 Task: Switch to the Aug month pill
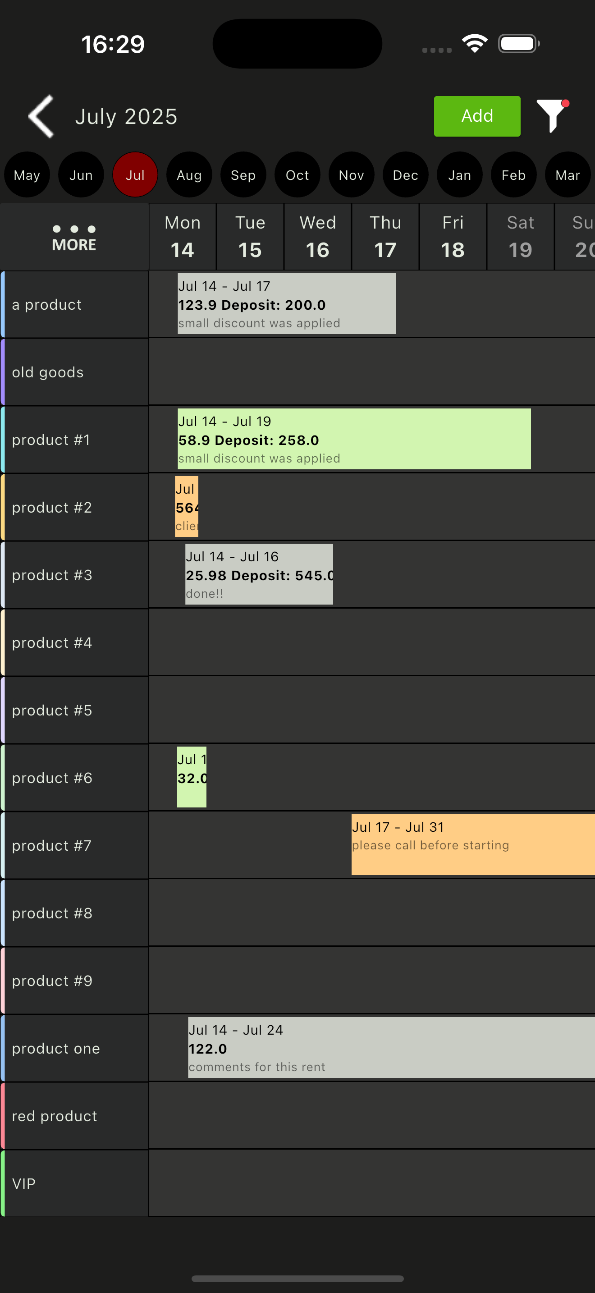coord(189,174)
